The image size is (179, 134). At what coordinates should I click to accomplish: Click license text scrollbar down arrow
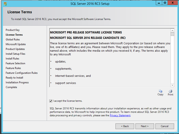(x=172, y=85)
